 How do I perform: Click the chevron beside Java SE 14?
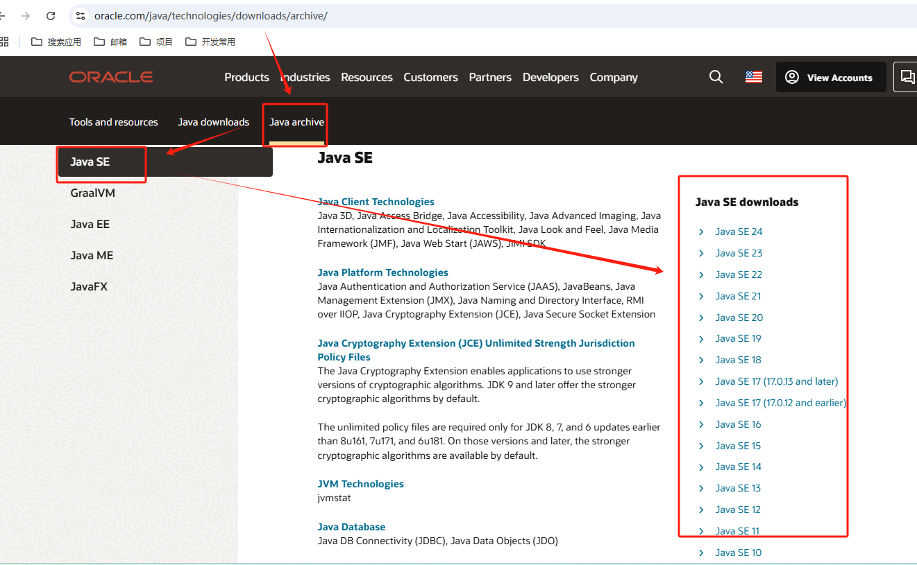tap(701, 467)
